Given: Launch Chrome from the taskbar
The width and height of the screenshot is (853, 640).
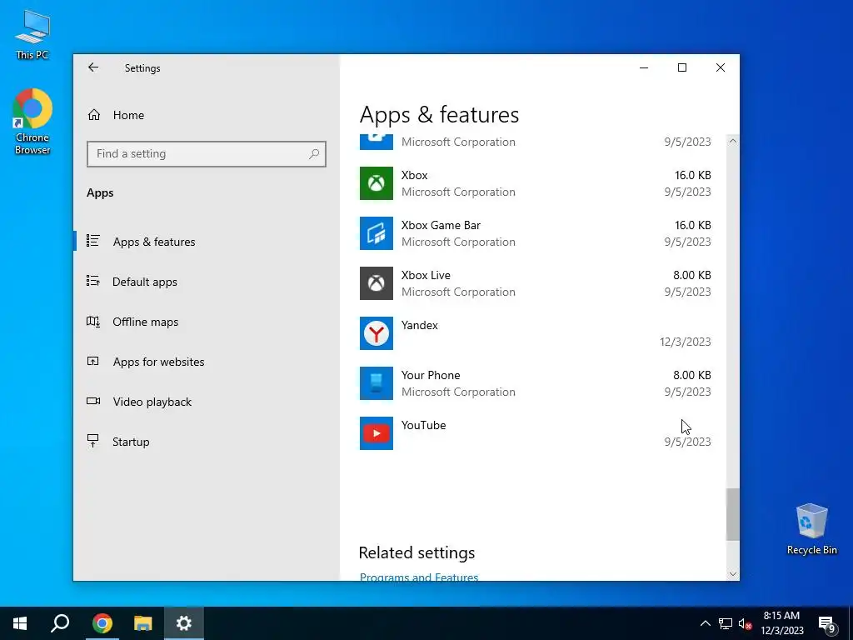Looking at the screenshot, I should (102, 623).
